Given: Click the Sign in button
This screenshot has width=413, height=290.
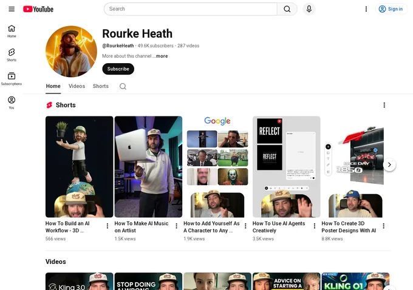Looking at the screenshot, I should pos(391,9).
